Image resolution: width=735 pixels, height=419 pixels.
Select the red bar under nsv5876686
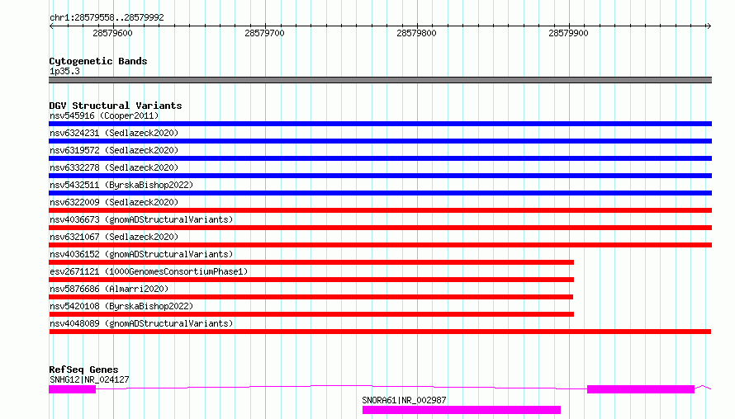tap(311, 297)
